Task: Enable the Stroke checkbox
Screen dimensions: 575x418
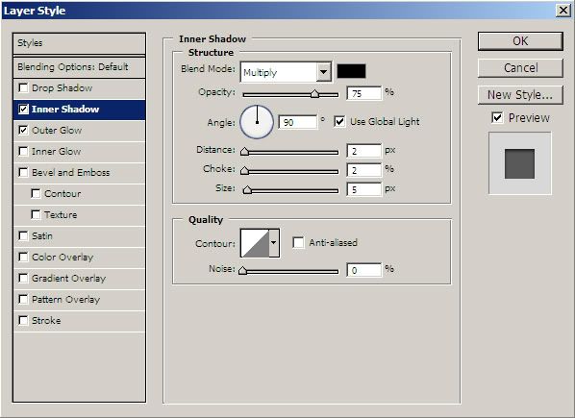Action: point(23,321)
